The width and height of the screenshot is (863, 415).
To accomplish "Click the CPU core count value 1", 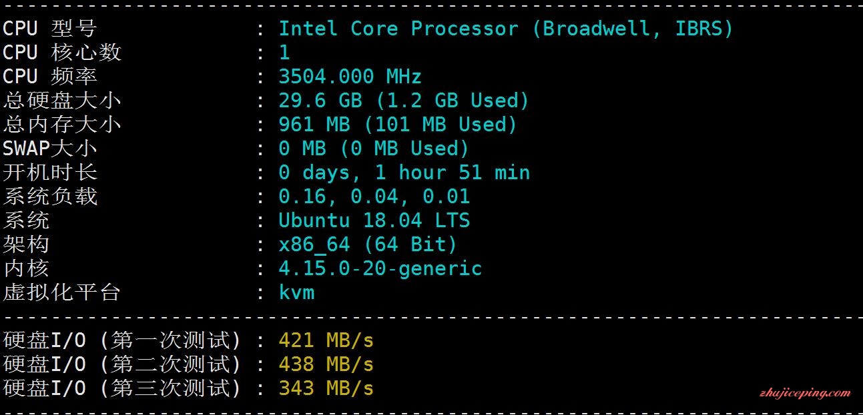I will click(285, 53).
